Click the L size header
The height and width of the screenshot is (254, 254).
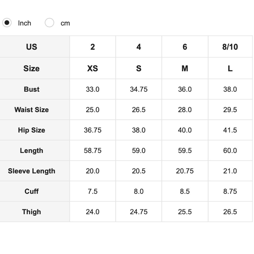pos(230,68)
